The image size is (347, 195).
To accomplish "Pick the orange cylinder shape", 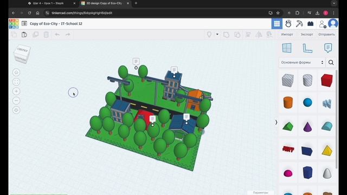I will tap(288, 102).
